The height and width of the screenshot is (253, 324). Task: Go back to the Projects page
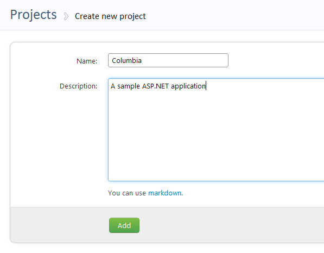(33, 15)
